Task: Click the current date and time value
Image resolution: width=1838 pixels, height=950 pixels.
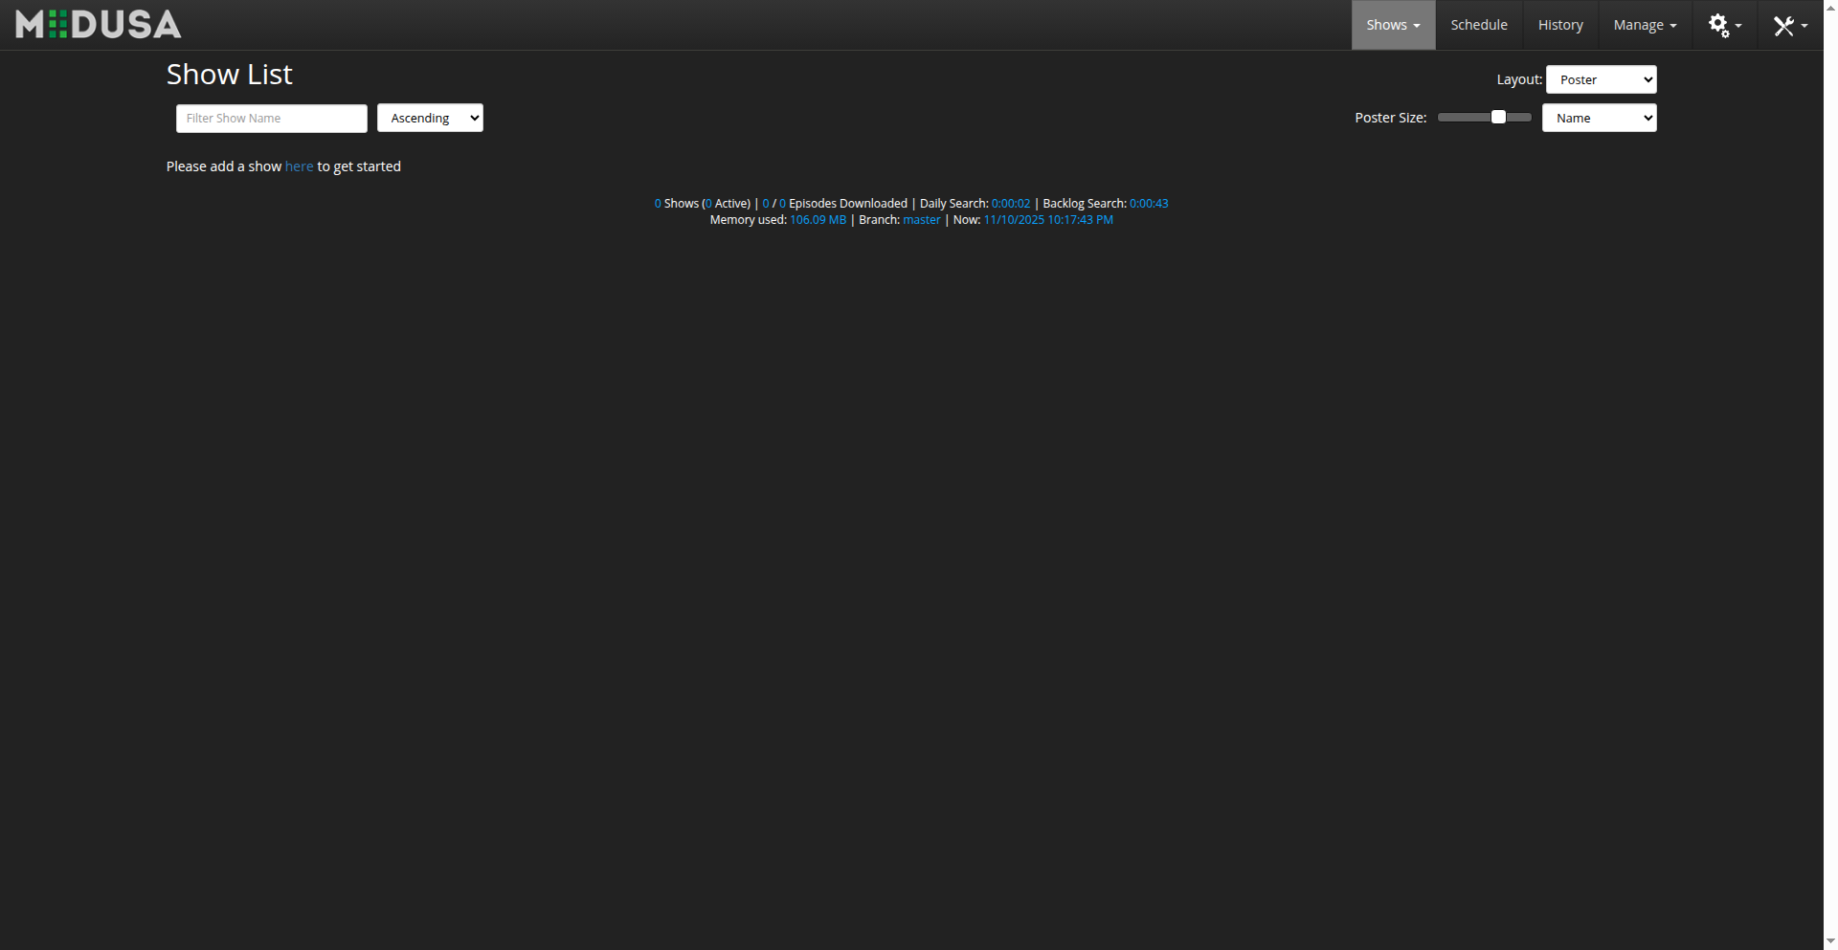Action: pos(1047,220)
